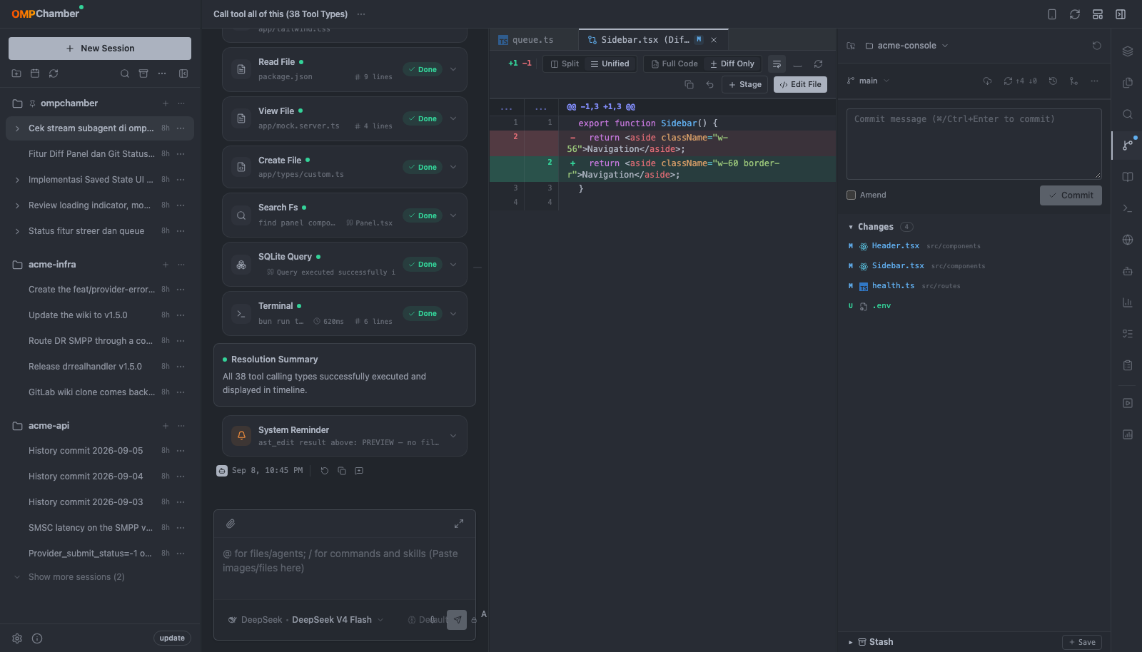The width and height of the screenshot is (1142, 652).
Task: Close the Sidebar.tsx diff tab
Action: (714, 40)
